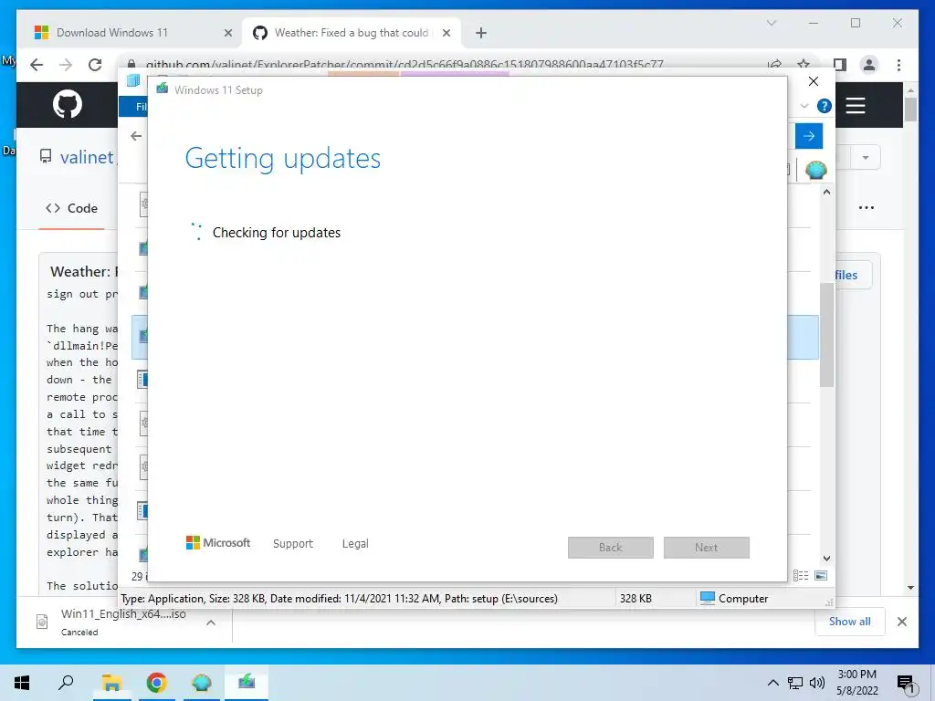Go back in Chrome browser
This screenshot has width=935, height=701.
point(37,65)
